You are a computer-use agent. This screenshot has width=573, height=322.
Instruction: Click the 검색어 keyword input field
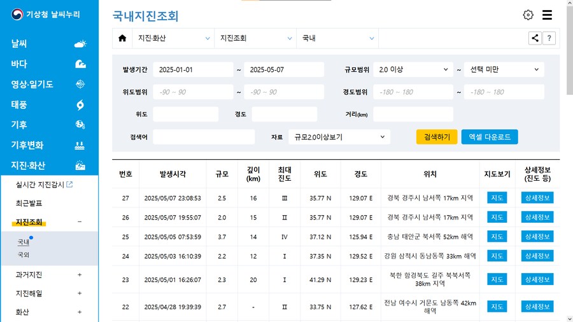[x=204, y=137]
